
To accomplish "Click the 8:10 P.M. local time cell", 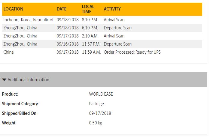I will point(90,20).
